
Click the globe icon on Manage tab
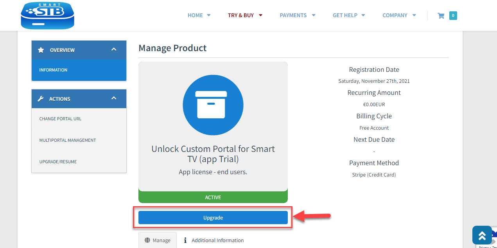click(147, 240)
